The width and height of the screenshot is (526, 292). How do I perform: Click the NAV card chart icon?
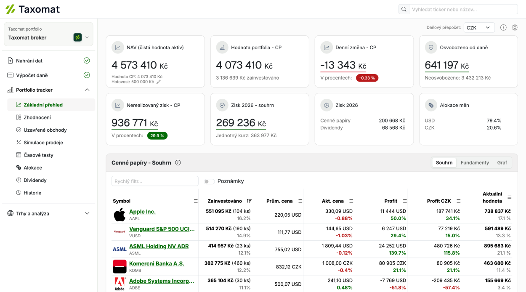[x=118, y=48]
